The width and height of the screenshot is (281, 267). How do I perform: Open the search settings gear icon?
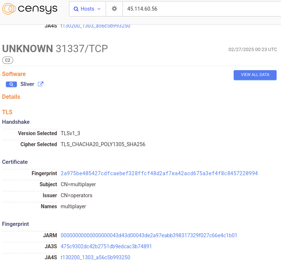[114, 9]
